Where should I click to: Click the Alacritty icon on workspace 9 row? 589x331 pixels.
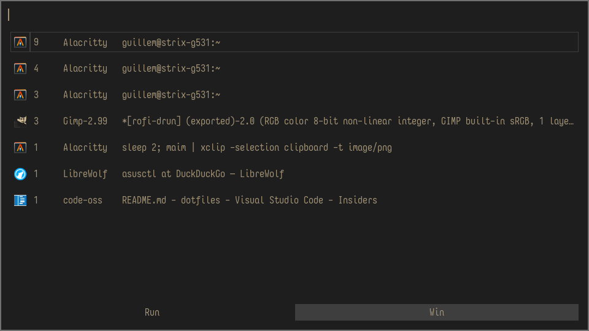click(20, 42)
